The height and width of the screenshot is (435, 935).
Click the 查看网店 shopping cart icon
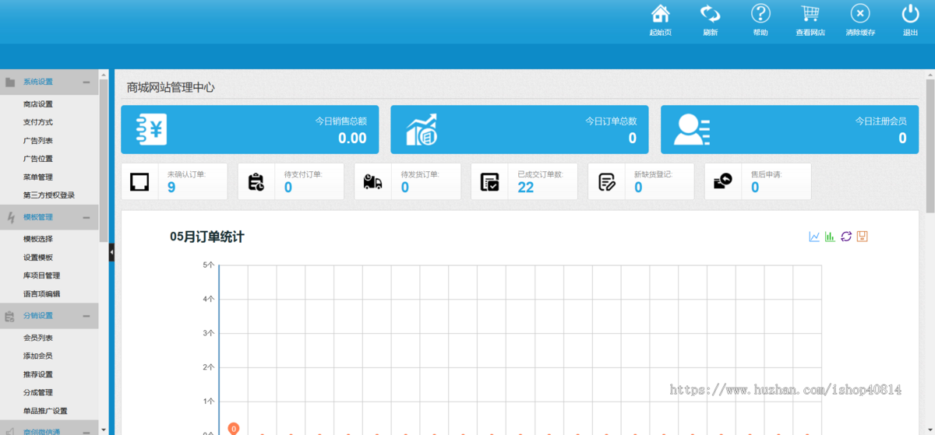[x=810, y=13]
